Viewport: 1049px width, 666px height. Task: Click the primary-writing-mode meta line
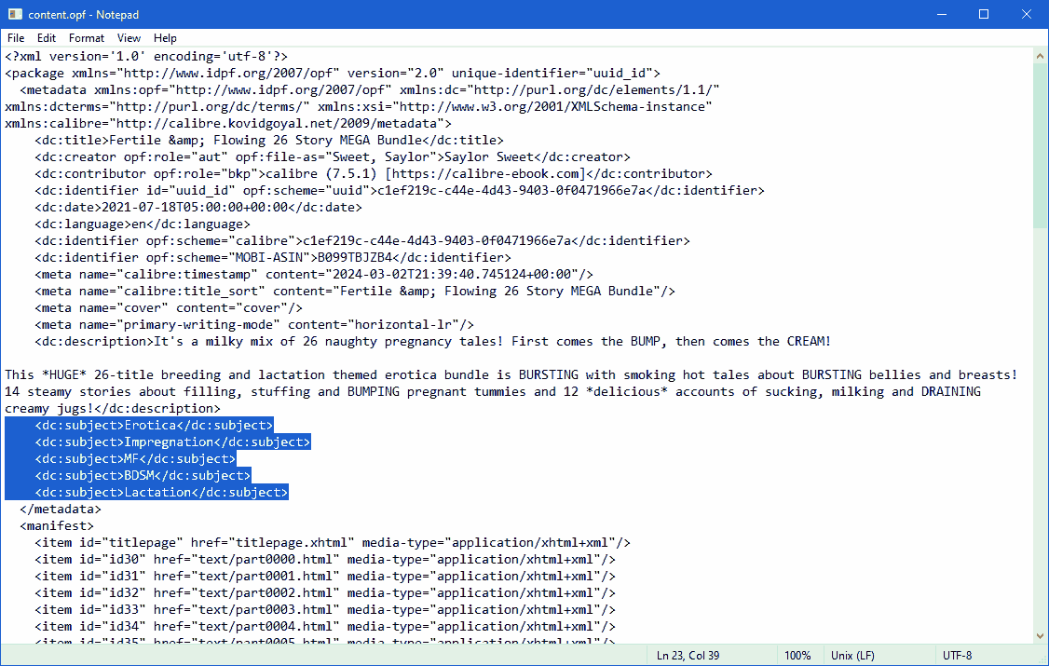point(254,324)
